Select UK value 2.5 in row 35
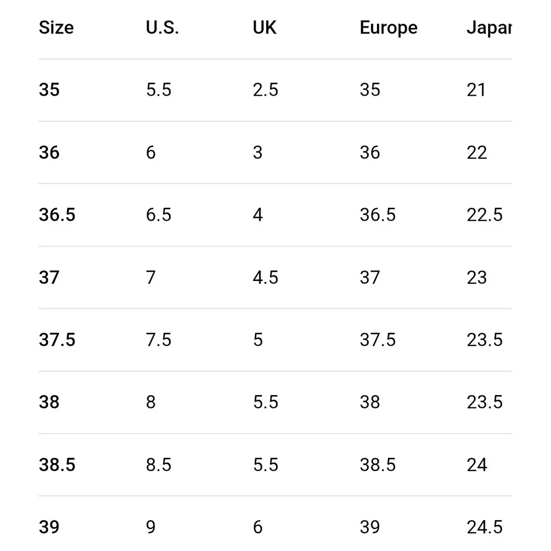The image size is (551, 551). click(266, 90)
